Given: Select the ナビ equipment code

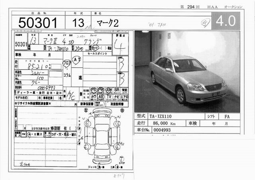Looking at the screenshot, I should [117, 97].
